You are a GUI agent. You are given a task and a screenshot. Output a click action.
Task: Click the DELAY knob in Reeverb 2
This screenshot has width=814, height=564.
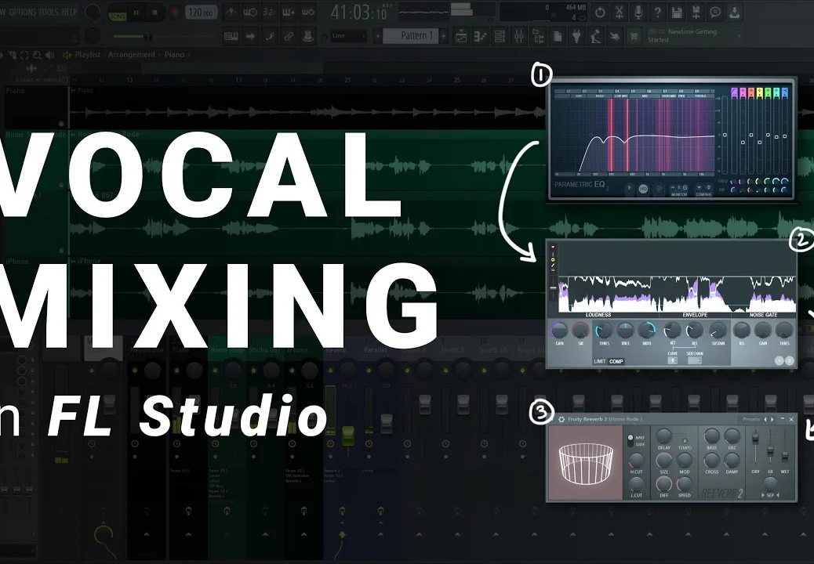664,436
